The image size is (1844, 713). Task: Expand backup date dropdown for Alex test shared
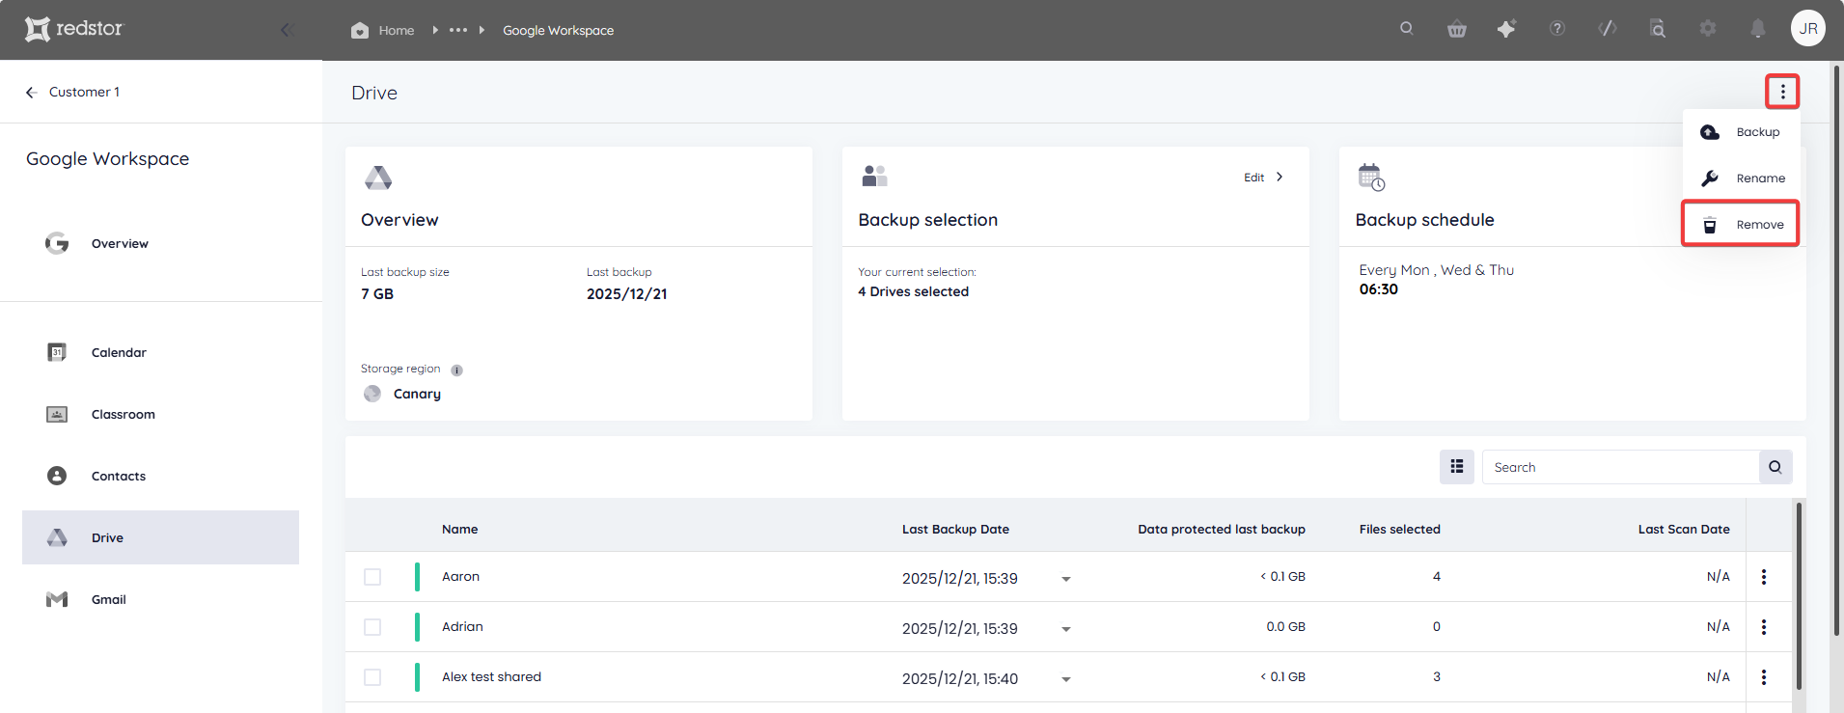coord(1066,679)
